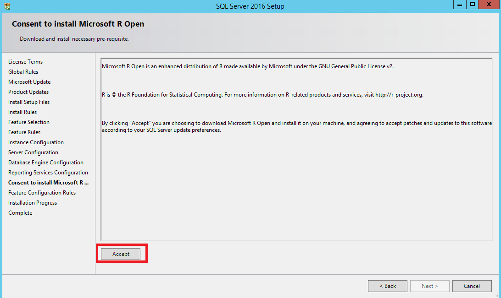Image resolution: width=501 pixels, height=298 pixels.
Task: Select the Complete step
Action: (21, 213)
